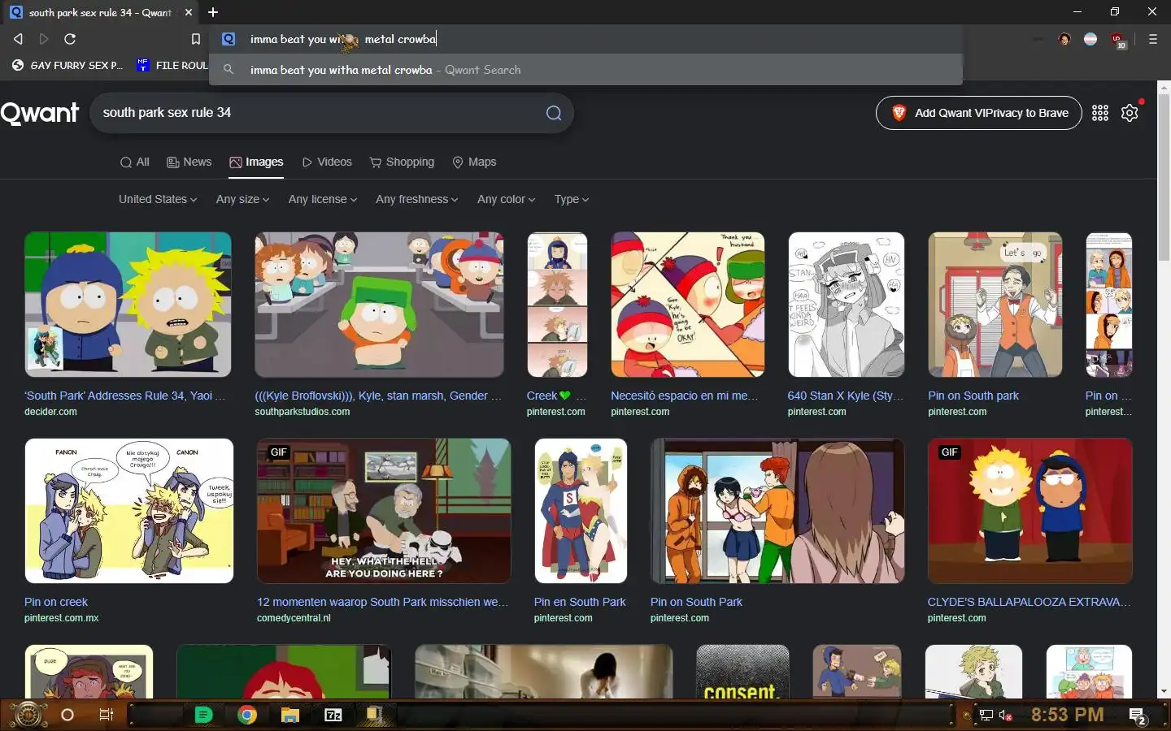Bookmark this page with bookmark icon

coord(195,39)
